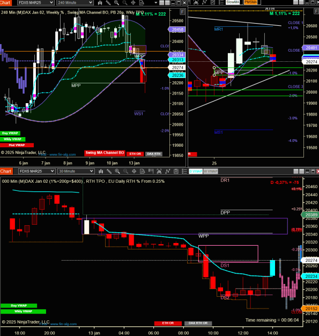Open strategies icon in top-right chart toolbar
319x336 pixels.
(204, 2)
